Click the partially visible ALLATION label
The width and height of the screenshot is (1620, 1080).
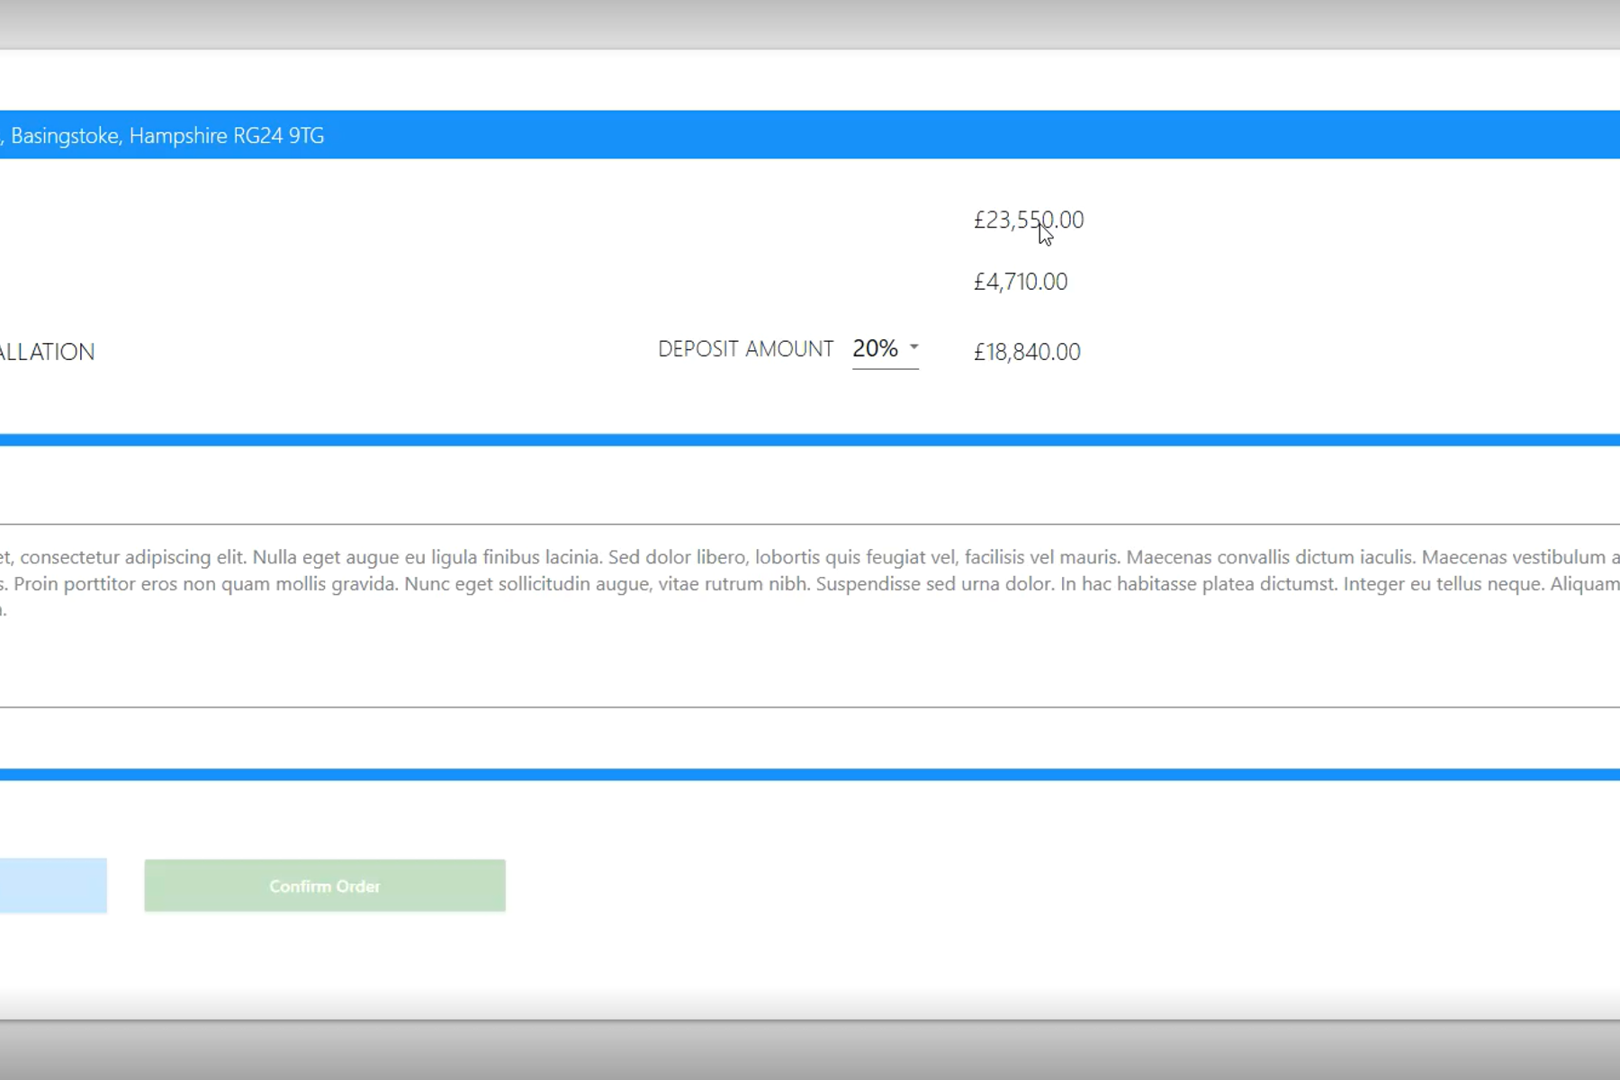tap(47, 352)
